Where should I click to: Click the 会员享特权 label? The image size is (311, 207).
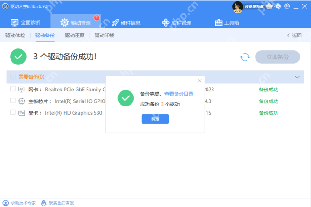pyautogui.click(x=254, y=6)
